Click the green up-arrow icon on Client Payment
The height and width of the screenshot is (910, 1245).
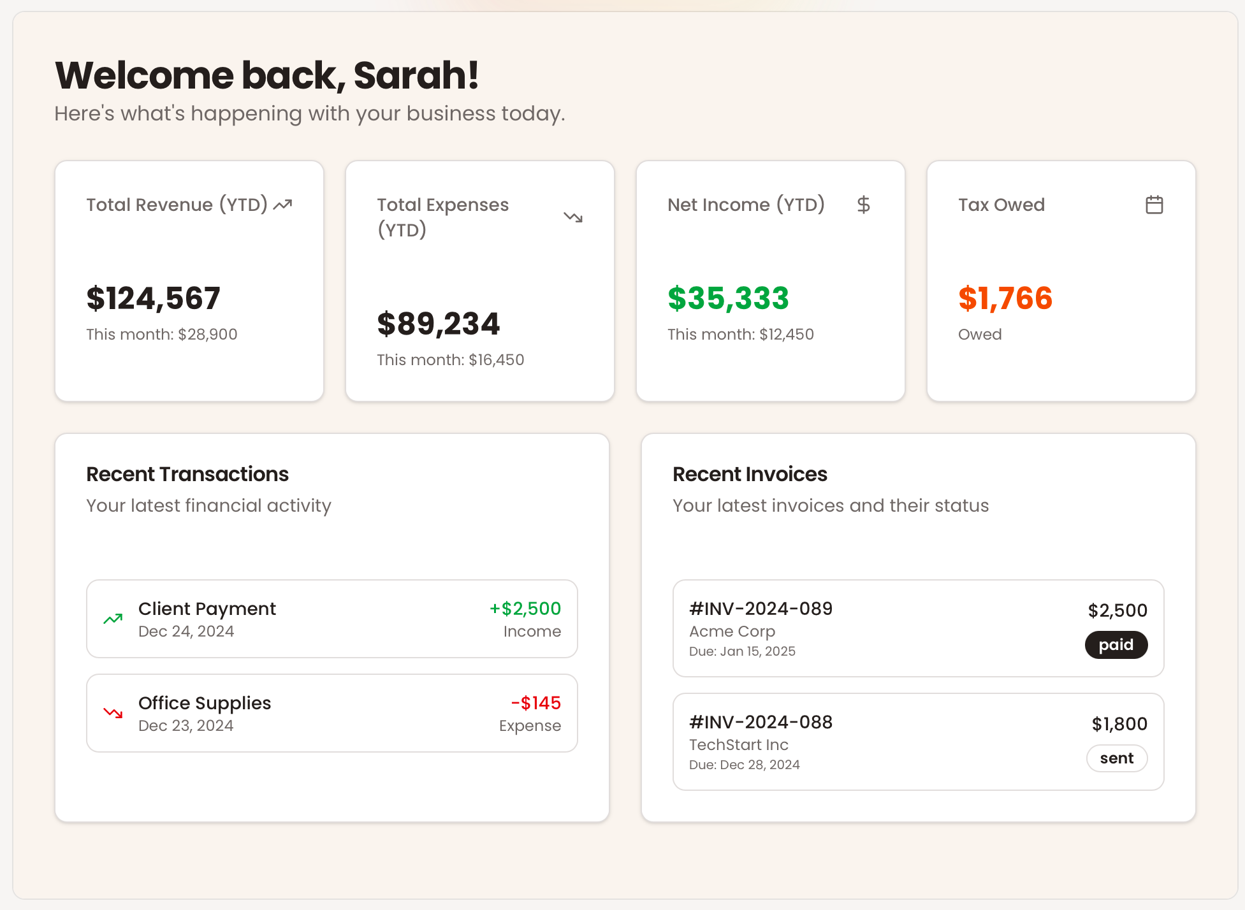113,619
